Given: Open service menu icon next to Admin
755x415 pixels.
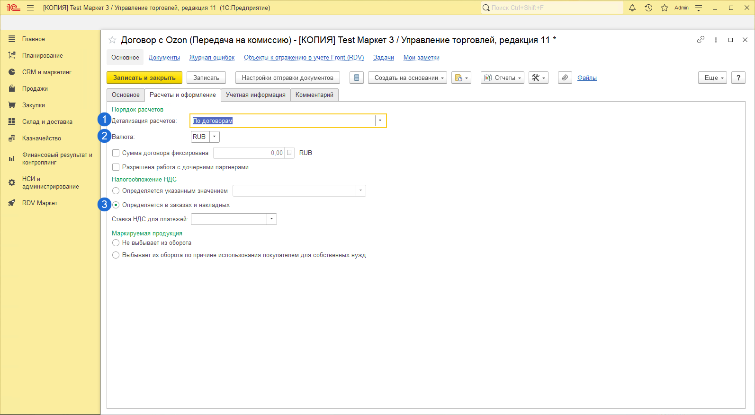Looking at the screenshot, I should click(x=699, y=8).
